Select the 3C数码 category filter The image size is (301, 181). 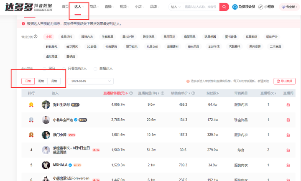[x=92, y=47]
